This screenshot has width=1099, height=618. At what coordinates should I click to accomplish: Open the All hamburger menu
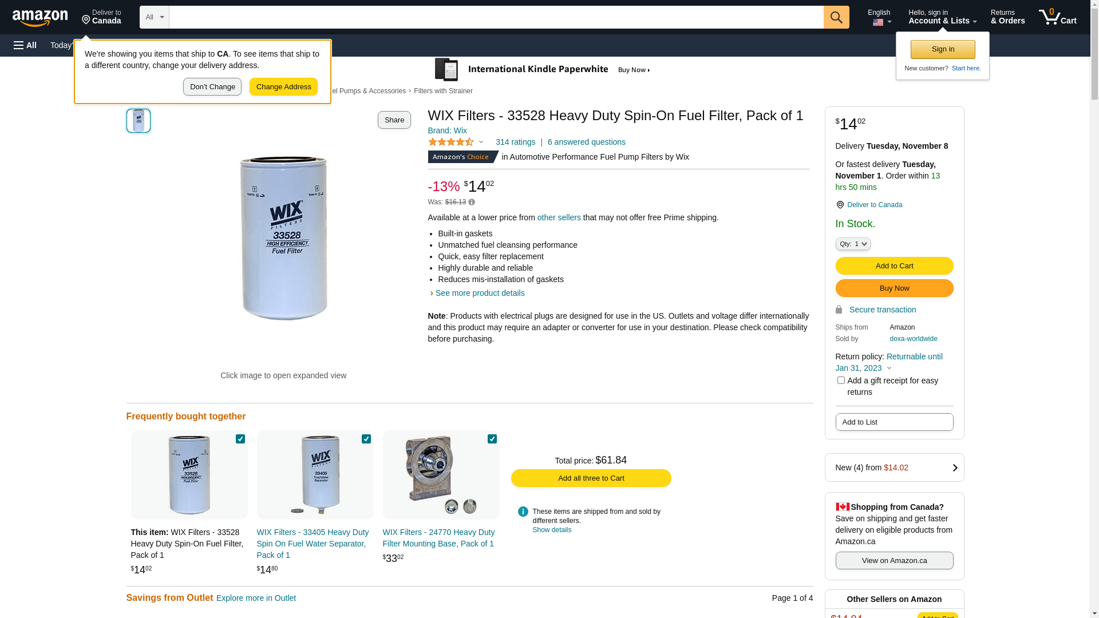click(25, 45)
